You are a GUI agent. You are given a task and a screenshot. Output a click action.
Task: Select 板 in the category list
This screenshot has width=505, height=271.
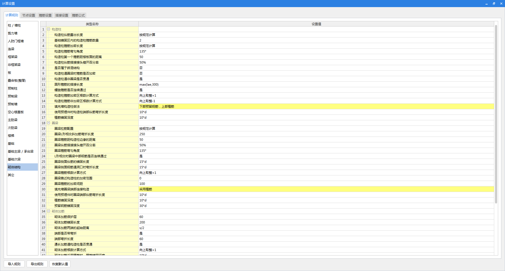tap(23, 73)
